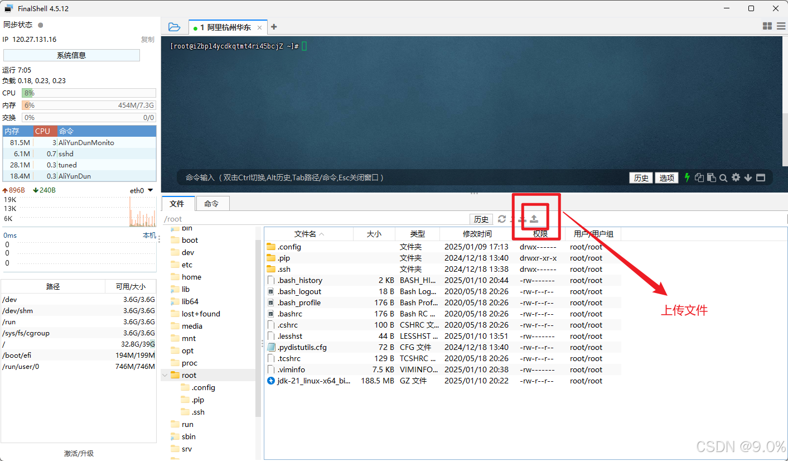Click the settings gear in terminal toolbar
The image size is (788, 461).
[736, 177]
